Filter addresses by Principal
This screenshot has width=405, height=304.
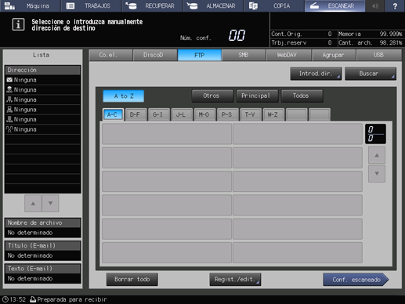(257, 96)
